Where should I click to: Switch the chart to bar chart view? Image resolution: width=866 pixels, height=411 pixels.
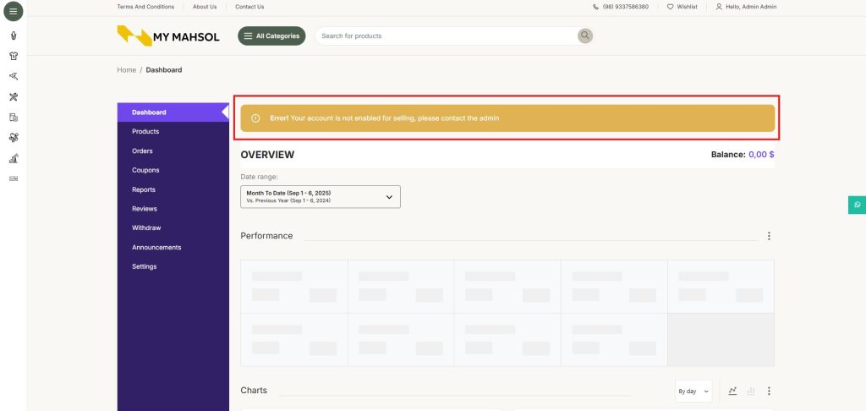(750, 391)
